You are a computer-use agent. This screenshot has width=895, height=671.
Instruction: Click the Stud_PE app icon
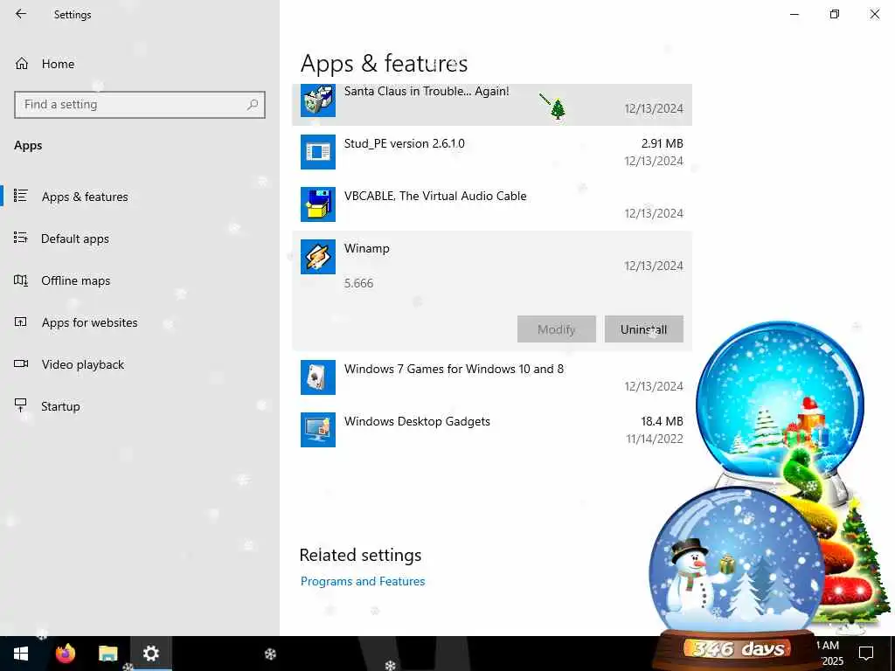[x=318, y=152]
